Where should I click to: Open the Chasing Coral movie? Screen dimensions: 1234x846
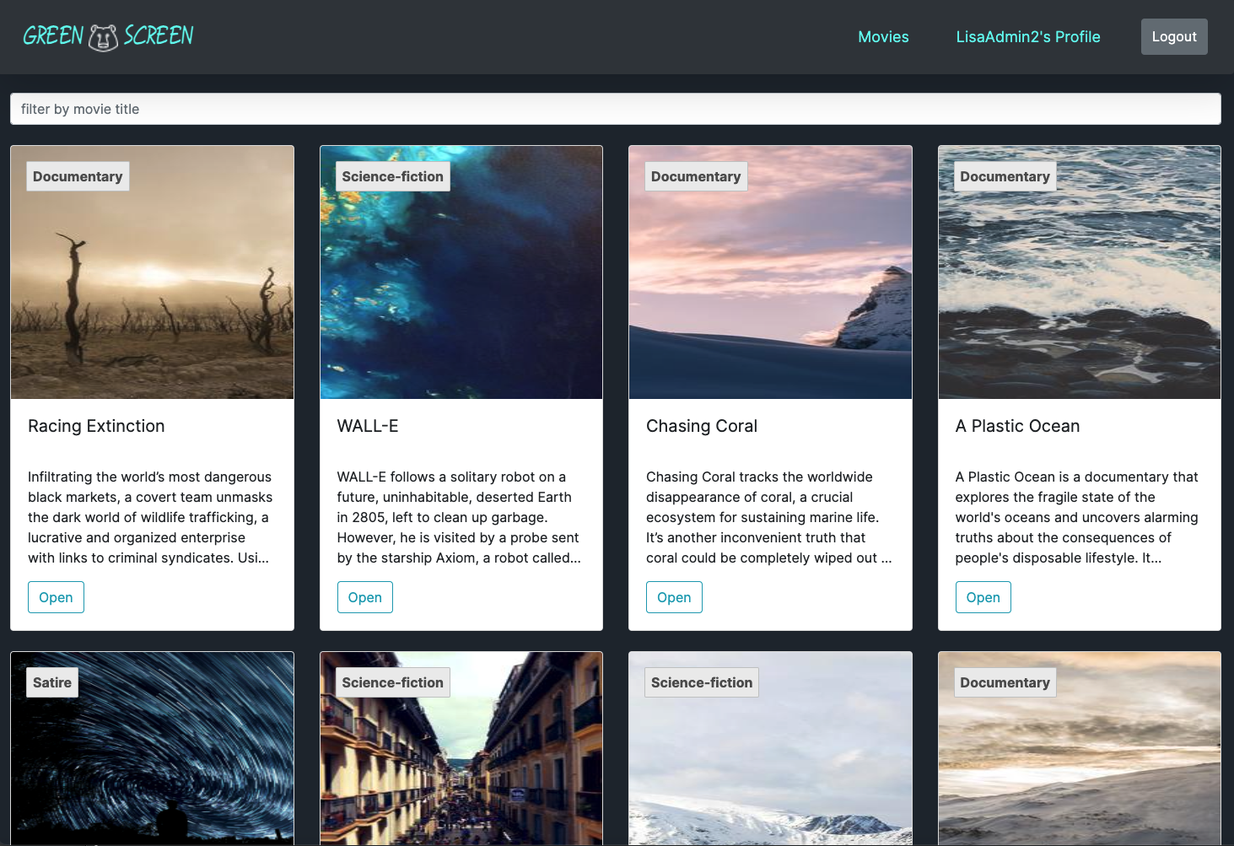coord(674,597)
